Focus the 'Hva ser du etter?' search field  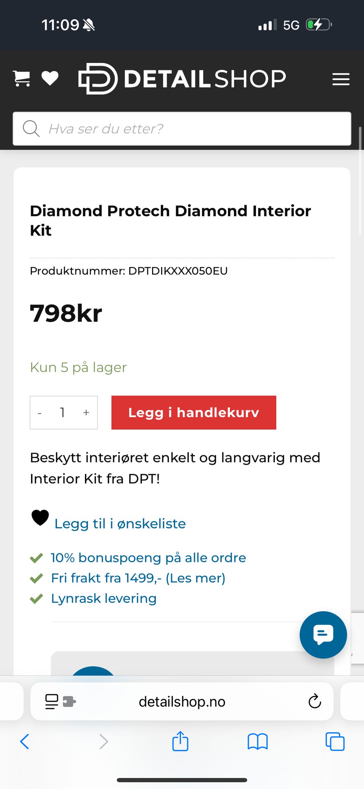click(x=182, y=129)
